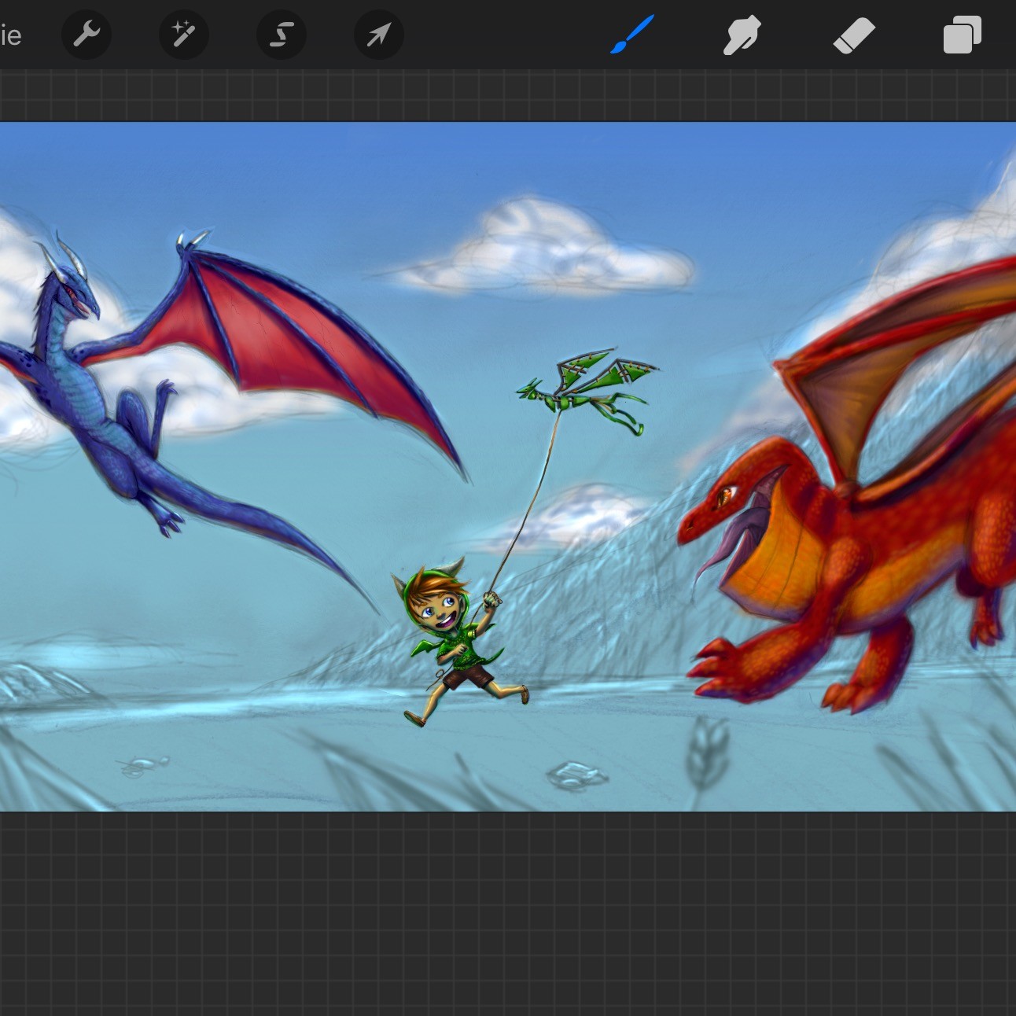Switch to the Eraser tool
Image resolution: width=1016 pixels, height=1016 pixels.
click(854, 35)
